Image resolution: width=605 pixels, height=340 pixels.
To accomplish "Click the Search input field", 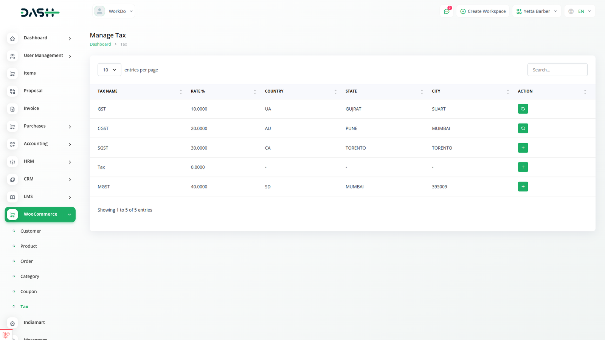I will (557, 70).
